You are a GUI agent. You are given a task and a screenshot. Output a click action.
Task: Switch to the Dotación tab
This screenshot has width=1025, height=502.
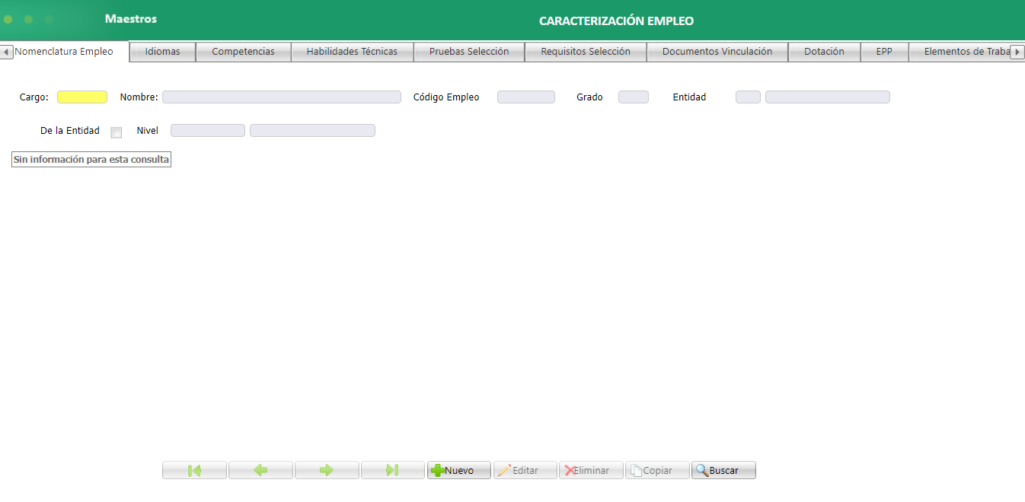(x=825, y=52)
